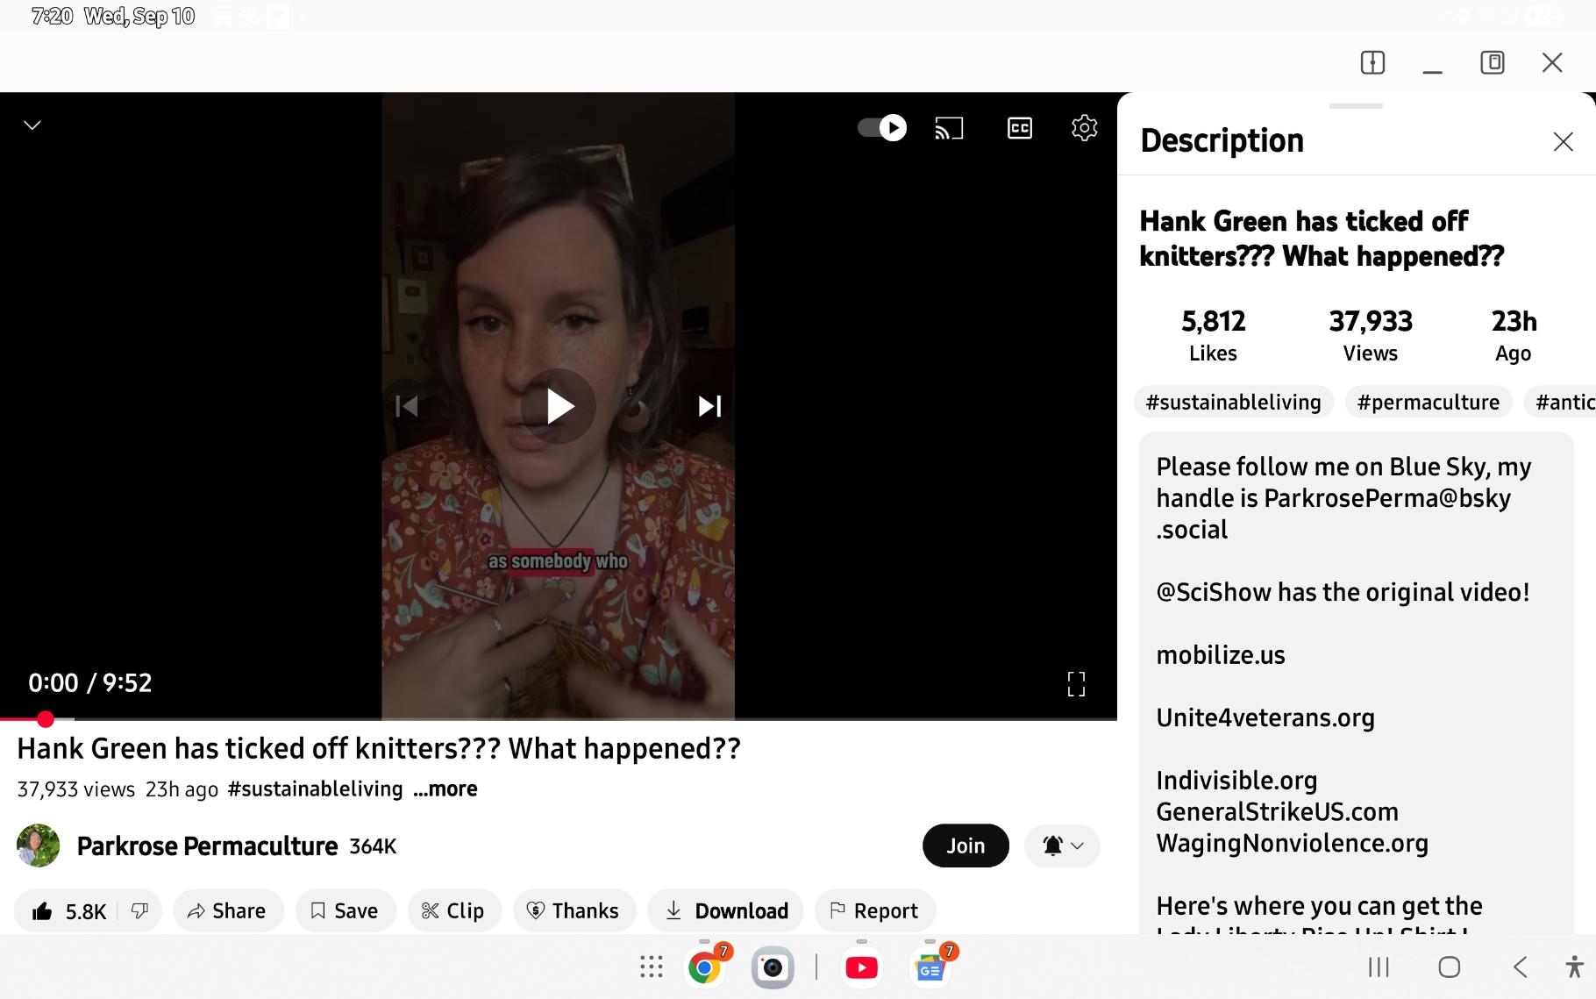Open WagingNonviolence.org link
The height and width of the screenshot is (999, 1596).
click(x=1292, y=844)
